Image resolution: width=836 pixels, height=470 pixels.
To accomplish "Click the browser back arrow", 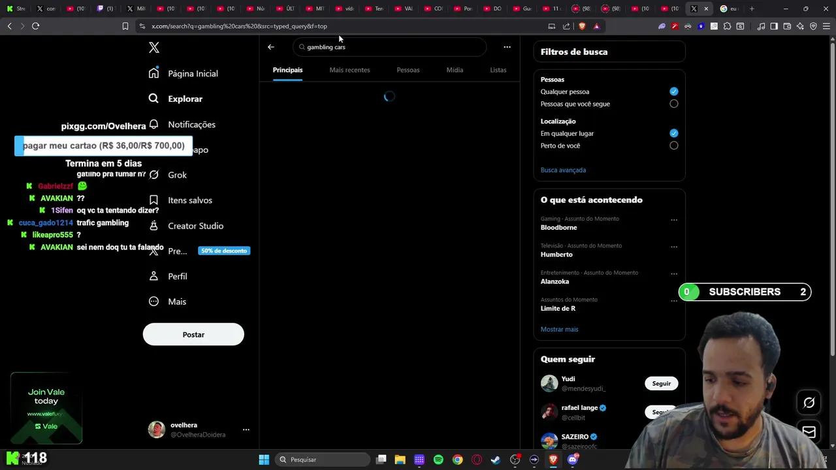I will [x=9, y=26].
